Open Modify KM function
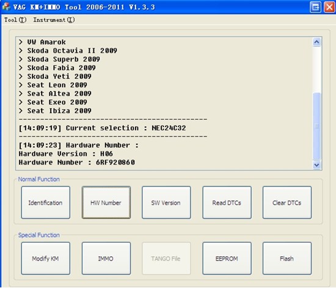Image resolution: width=336 pixels, height=288 pixels. [46, 258]
